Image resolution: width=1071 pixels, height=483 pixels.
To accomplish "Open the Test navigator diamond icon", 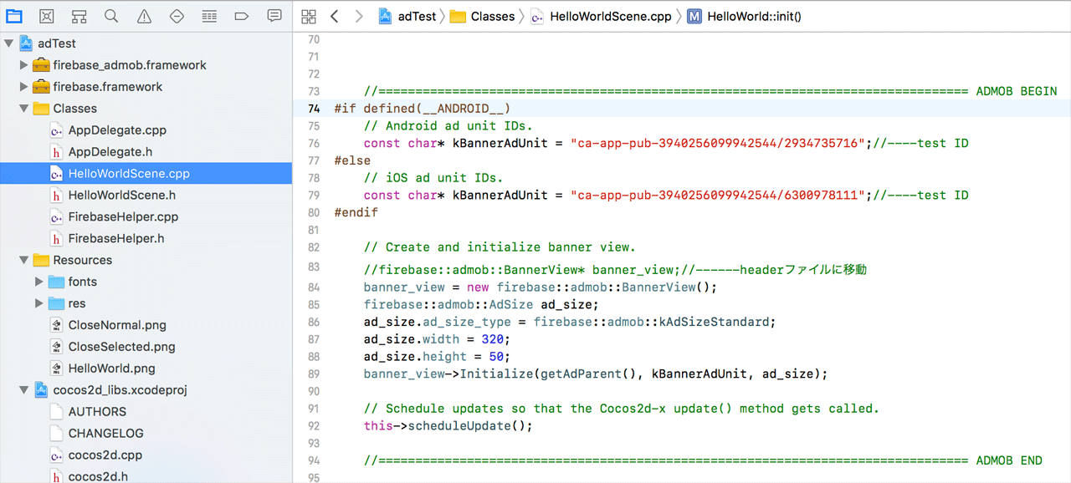I will [177, 16].
